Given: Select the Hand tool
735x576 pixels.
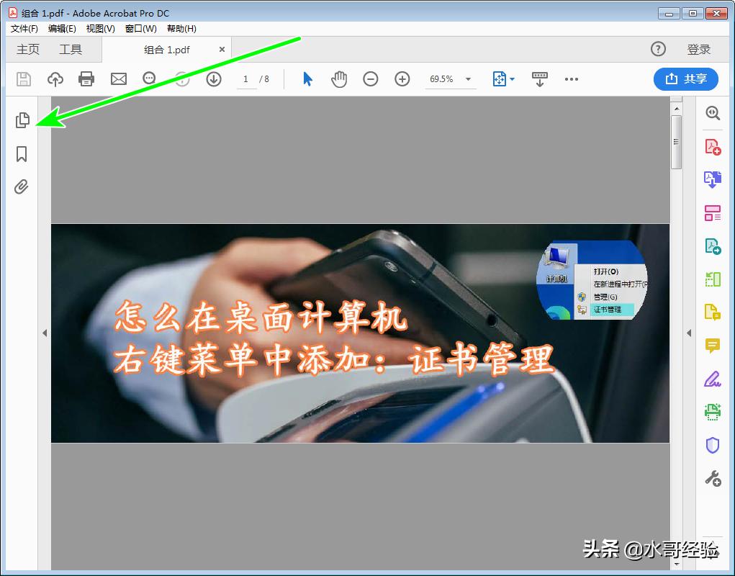Looking at the screenshot, I should point(338,79).
